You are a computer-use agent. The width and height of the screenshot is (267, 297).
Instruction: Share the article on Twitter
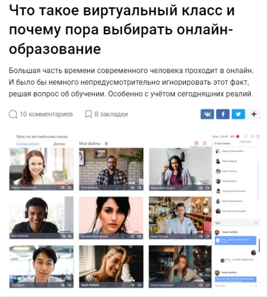pyautogui.click(x=239, y=114)
